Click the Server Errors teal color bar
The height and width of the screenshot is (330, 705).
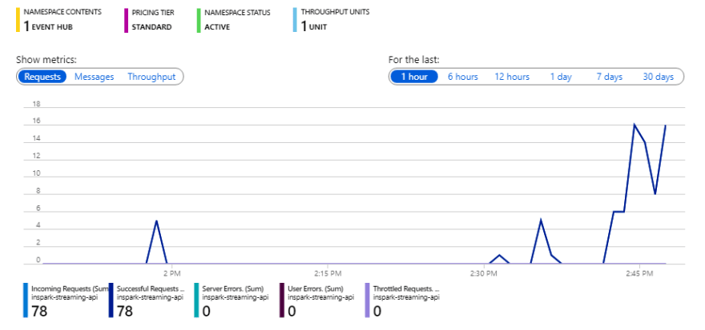[196, 300]
